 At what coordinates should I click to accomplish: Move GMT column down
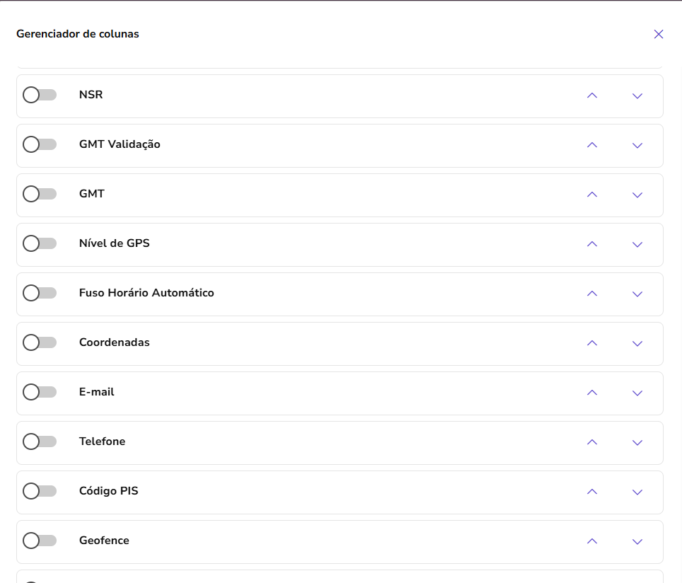pyautogui.click(x=637, y=195)
